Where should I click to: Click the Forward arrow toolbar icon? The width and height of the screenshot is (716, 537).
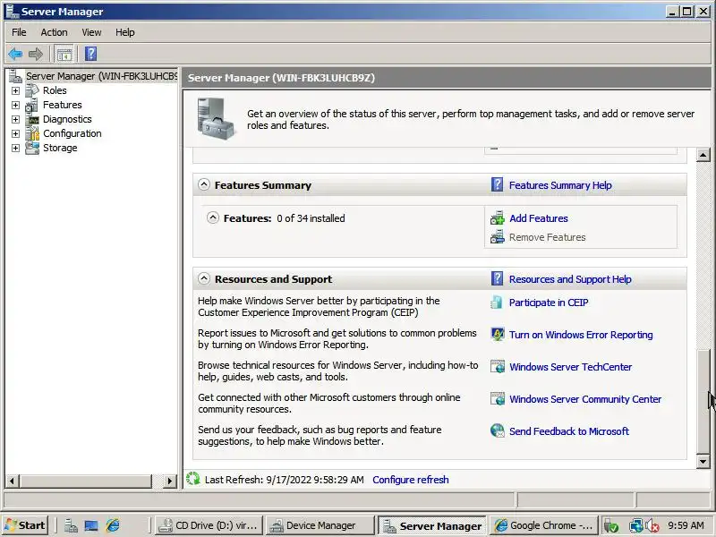point(36,54)
